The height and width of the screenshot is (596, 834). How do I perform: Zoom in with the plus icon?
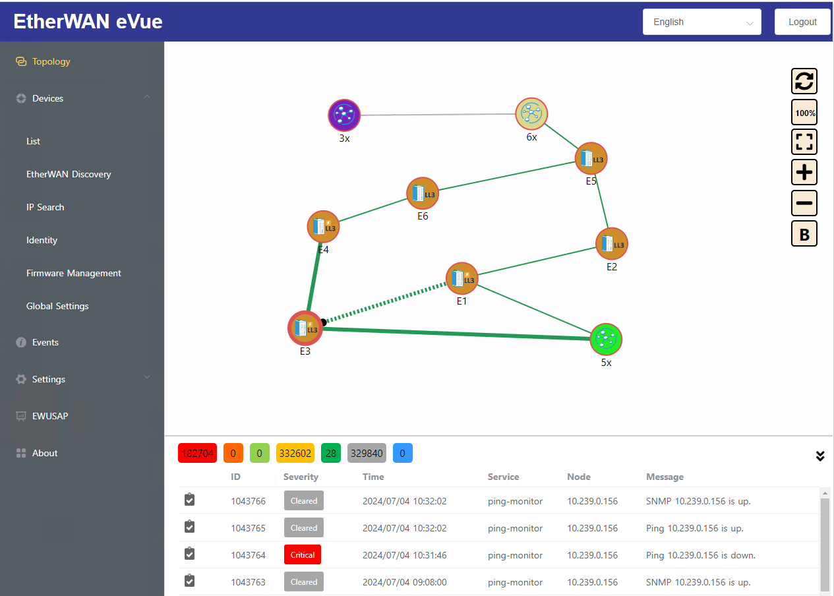[x=804, y=173]
